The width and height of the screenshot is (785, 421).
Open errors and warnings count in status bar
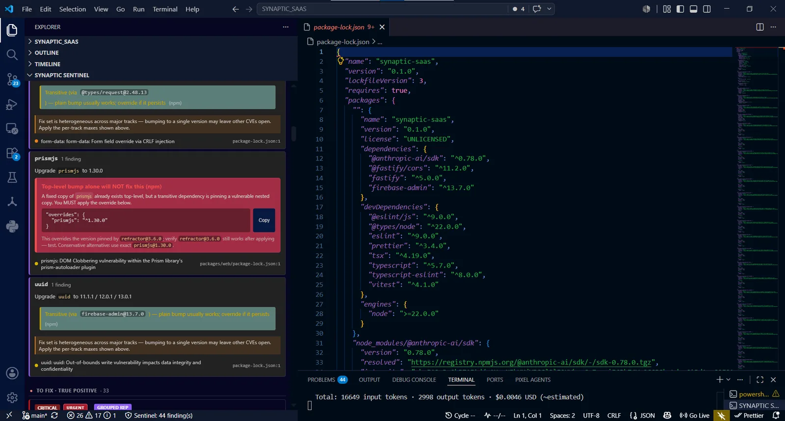91,415
